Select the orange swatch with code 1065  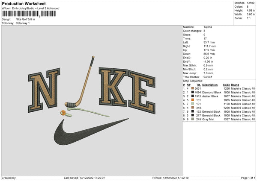coord(193,100)
